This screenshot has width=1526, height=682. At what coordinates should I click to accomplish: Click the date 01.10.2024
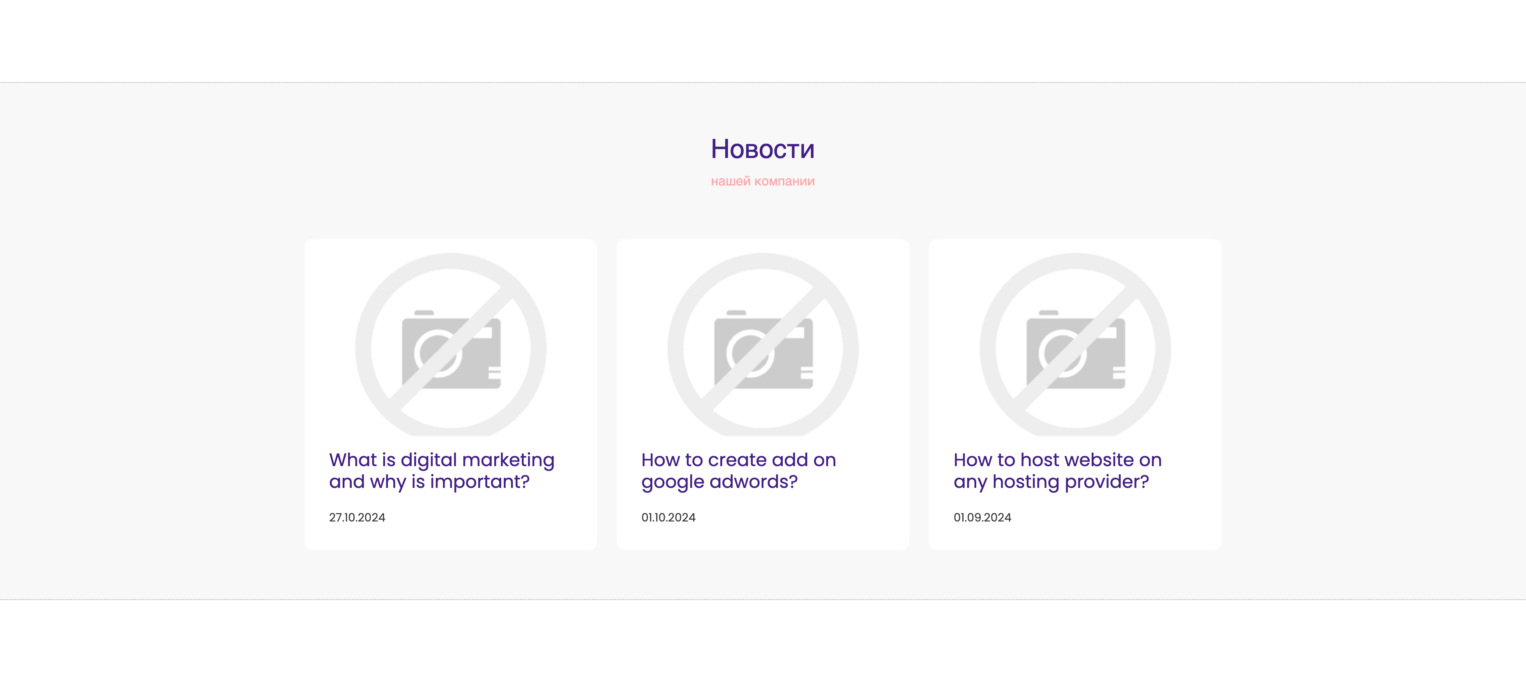668,517
